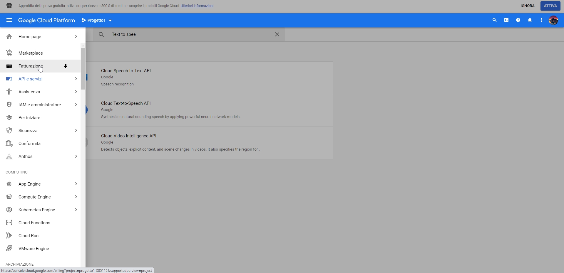Image resolution: width=564 pixels, height=273 pixels.
Task: Expand the Kubernetes Engine submenu arrow
Action: coord(76,210)
